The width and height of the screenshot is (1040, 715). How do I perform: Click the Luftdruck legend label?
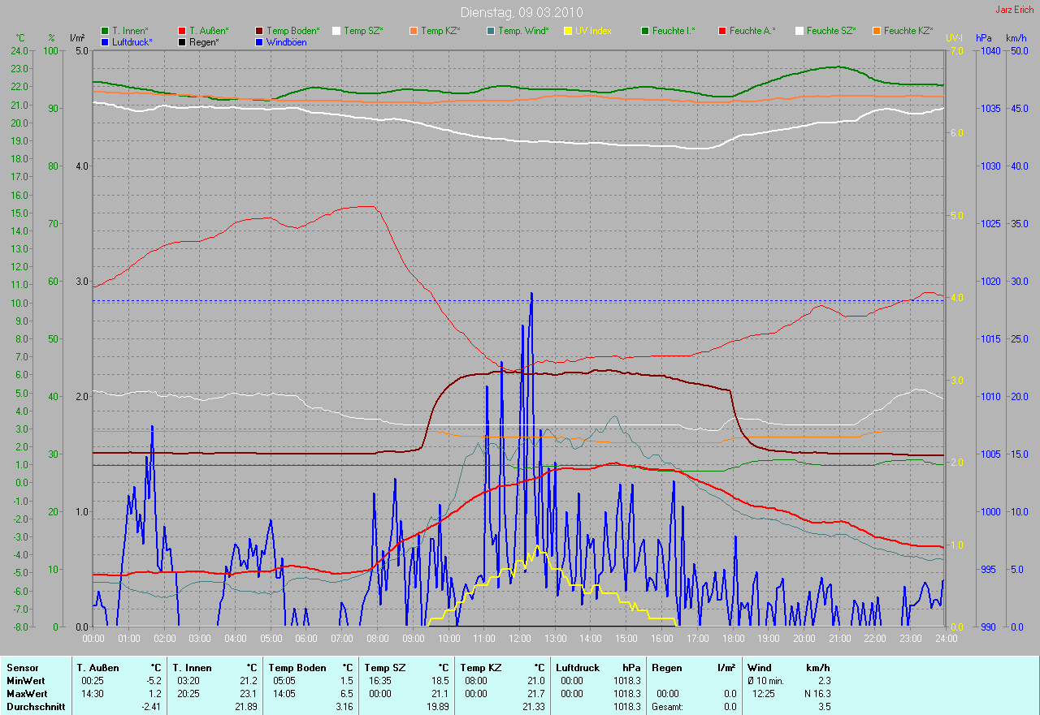pos(132,42)
